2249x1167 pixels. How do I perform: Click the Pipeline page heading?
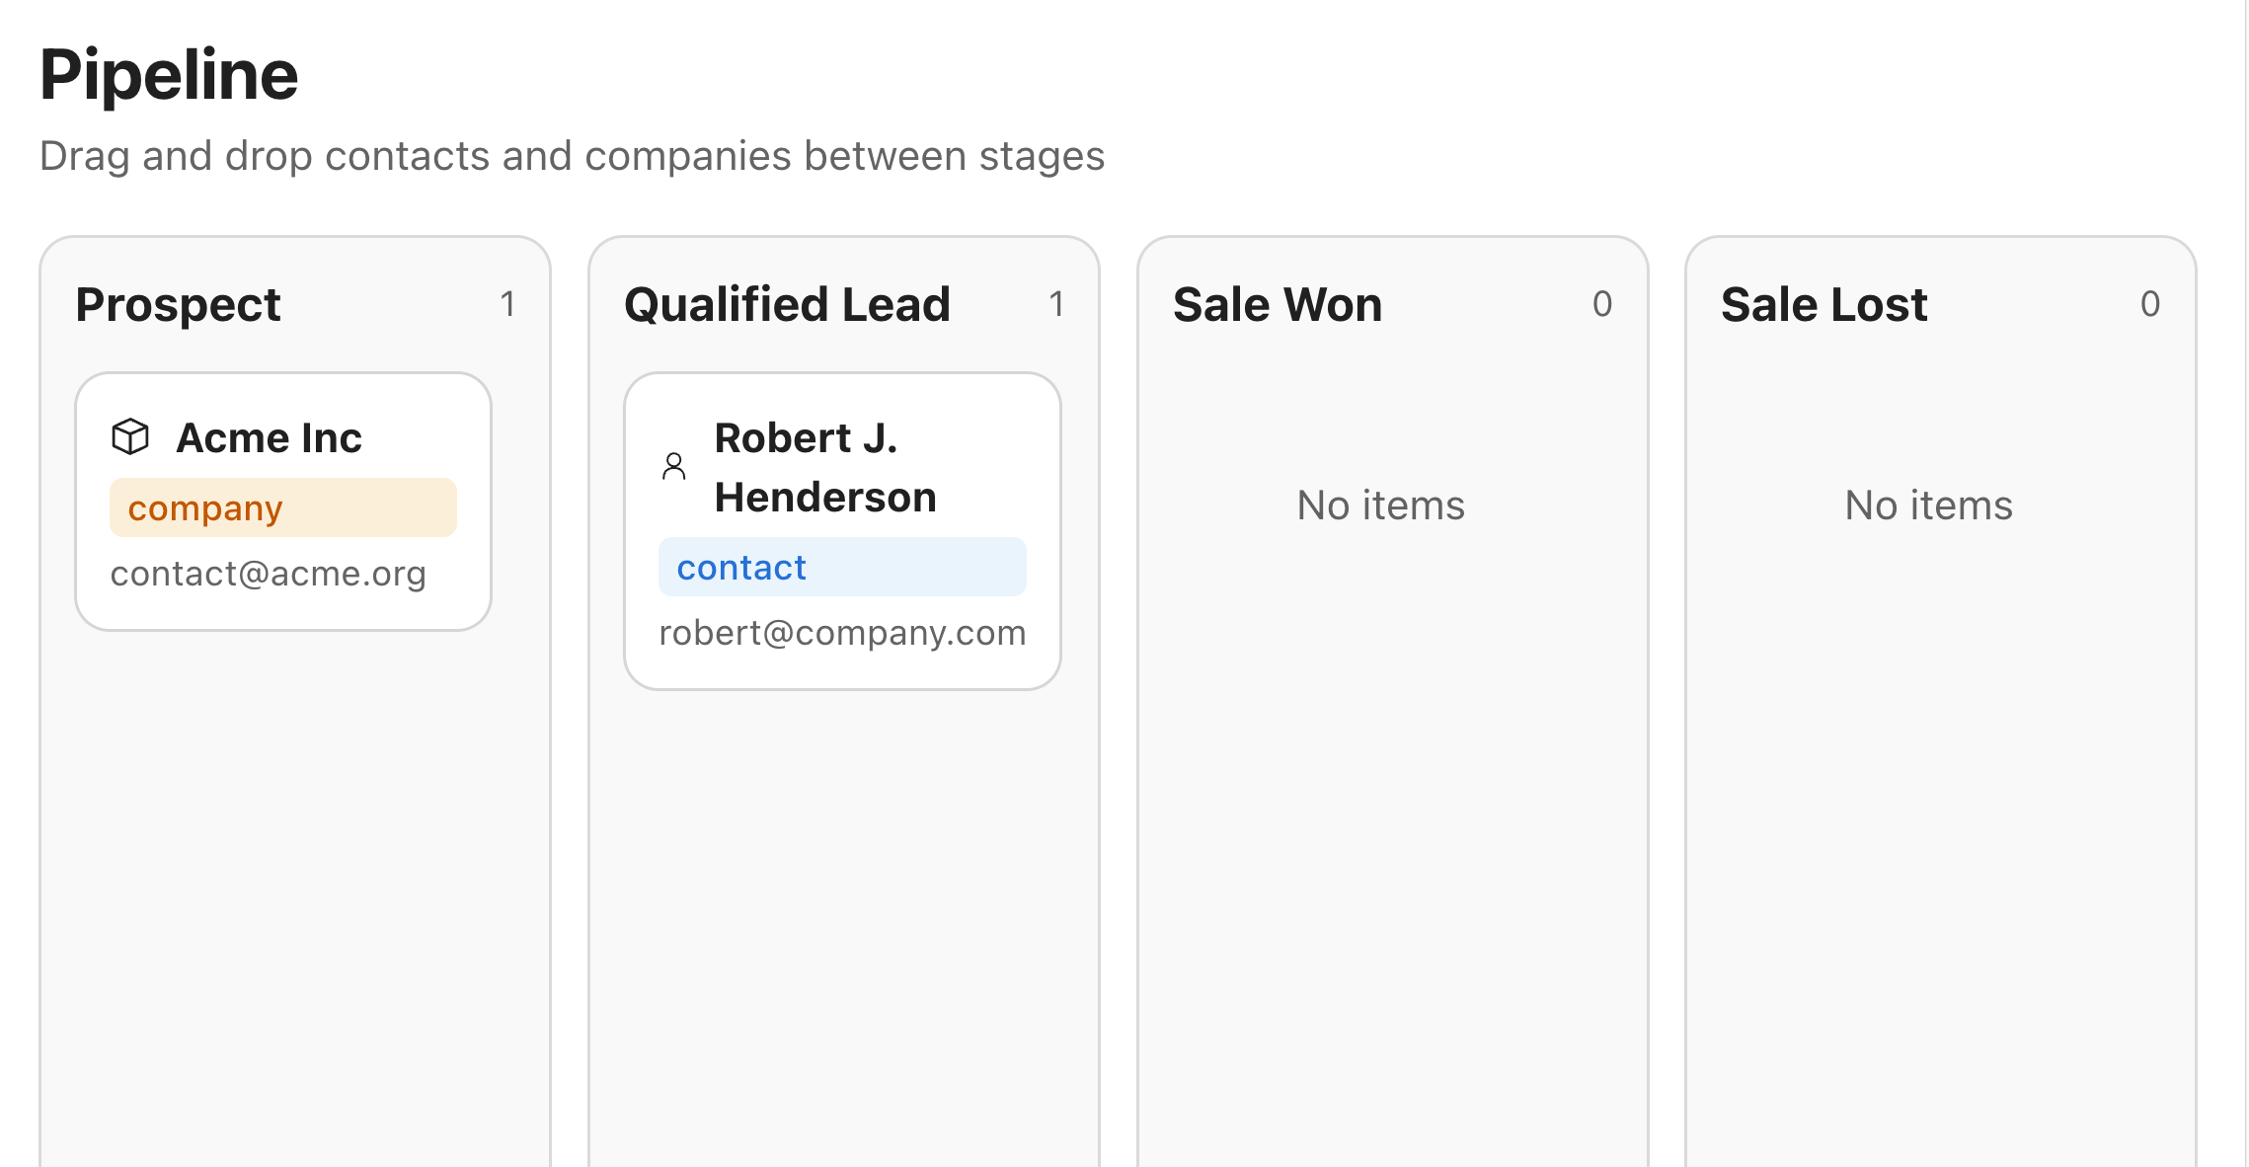[x=169, y=75]
